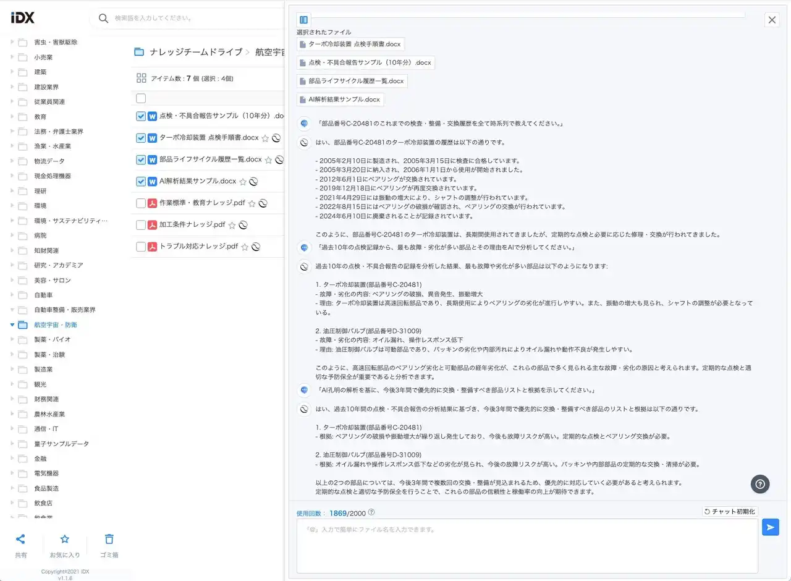Screen dimensions: 791x581
Task: Check the 作業標準・教育ナレッジ.pdf checkbox
Action: (141, 203)
